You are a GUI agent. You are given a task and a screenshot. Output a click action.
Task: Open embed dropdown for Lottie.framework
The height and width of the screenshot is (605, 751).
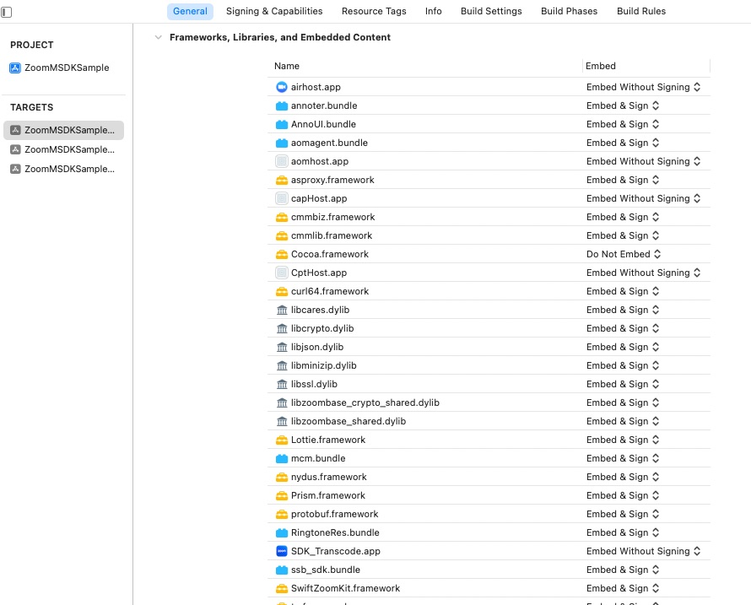coord(623,440)
